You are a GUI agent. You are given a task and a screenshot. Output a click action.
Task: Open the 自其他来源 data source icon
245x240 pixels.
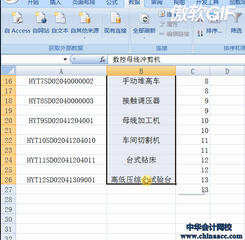click(85, 23)
